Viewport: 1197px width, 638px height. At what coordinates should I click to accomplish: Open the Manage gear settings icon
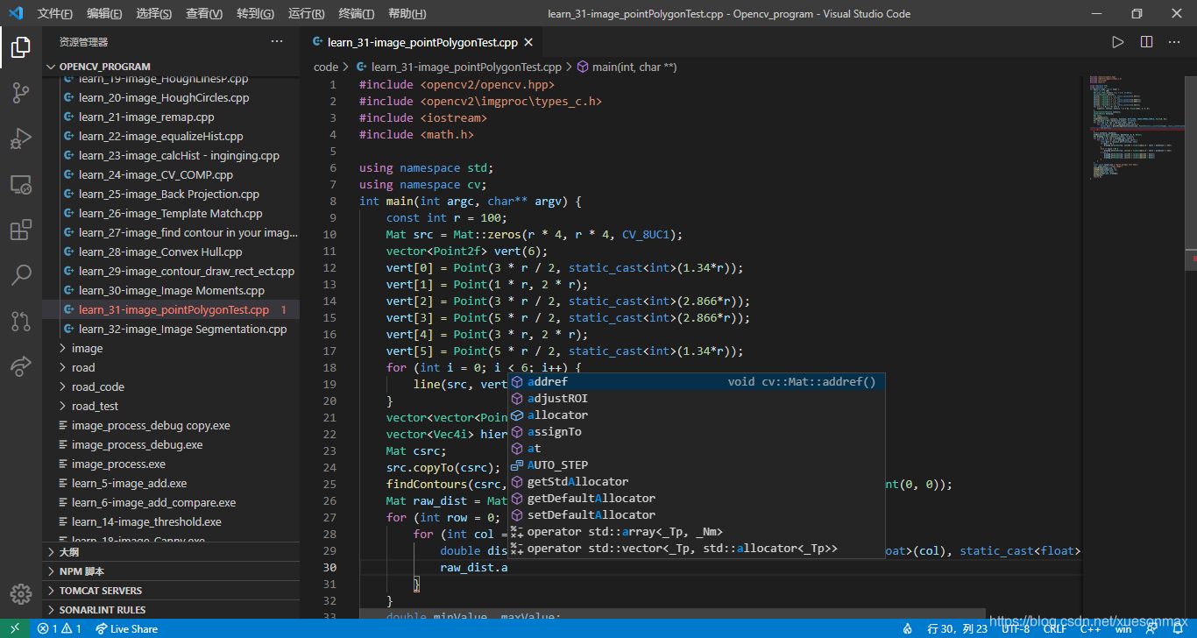click(21, 594)
